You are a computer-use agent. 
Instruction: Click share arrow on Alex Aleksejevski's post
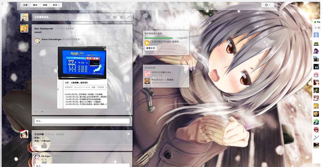click(42, 112)
